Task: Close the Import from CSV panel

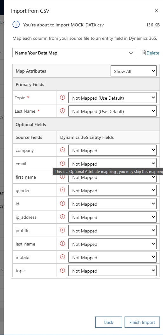Action: (x=156, y=11)
